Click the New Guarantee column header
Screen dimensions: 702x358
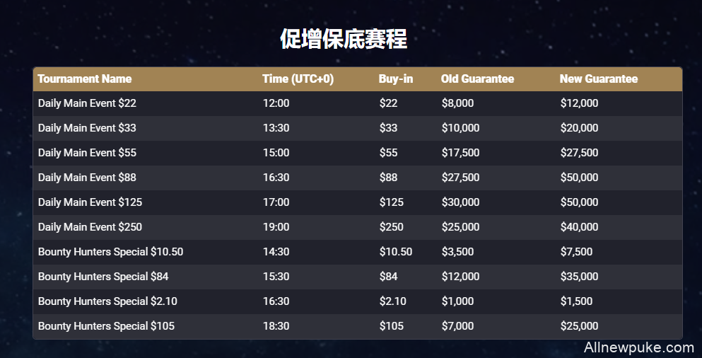(599, 79)
